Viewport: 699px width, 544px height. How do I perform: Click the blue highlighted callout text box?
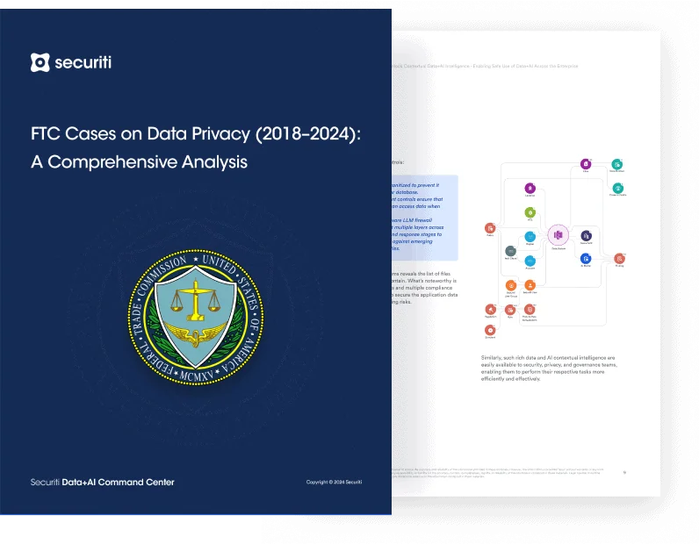[426, 217]
